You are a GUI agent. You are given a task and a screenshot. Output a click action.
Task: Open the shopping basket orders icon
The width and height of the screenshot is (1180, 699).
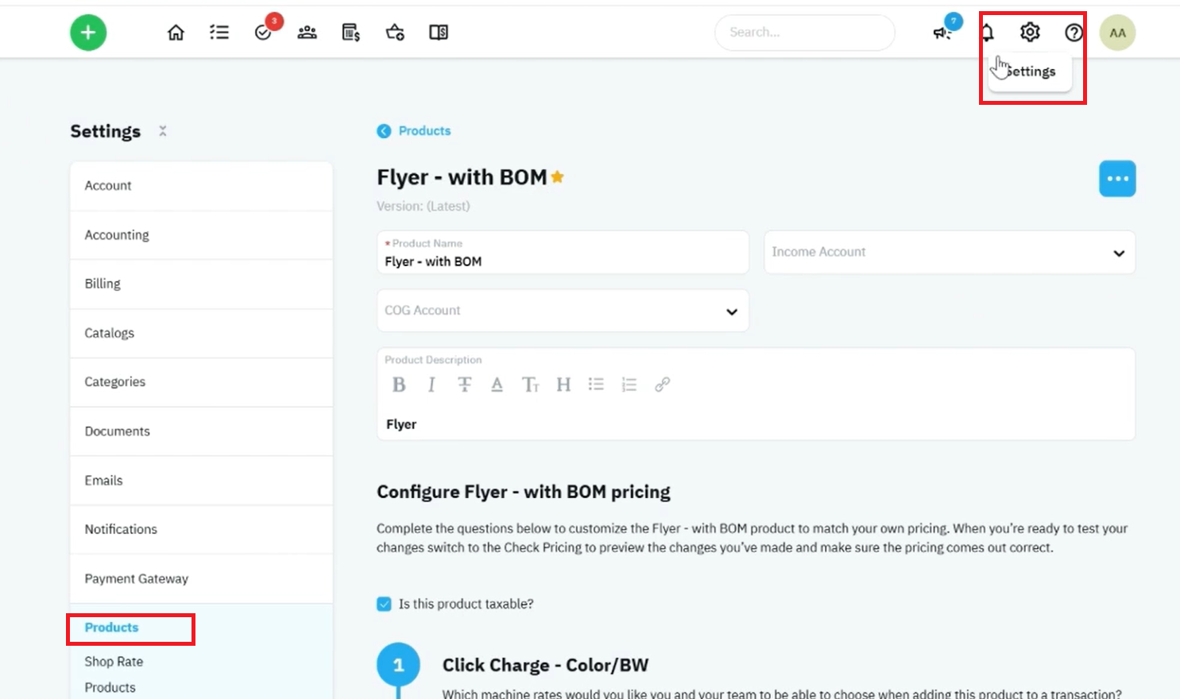click(x=395, y=33)
